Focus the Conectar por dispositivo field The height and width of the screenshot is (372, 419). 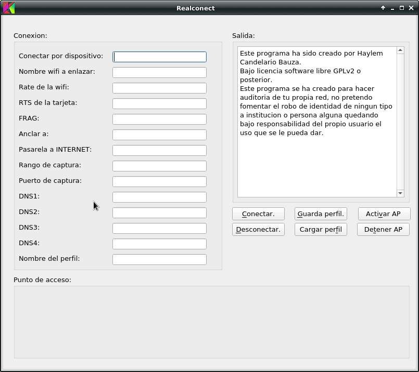[159, 57]
